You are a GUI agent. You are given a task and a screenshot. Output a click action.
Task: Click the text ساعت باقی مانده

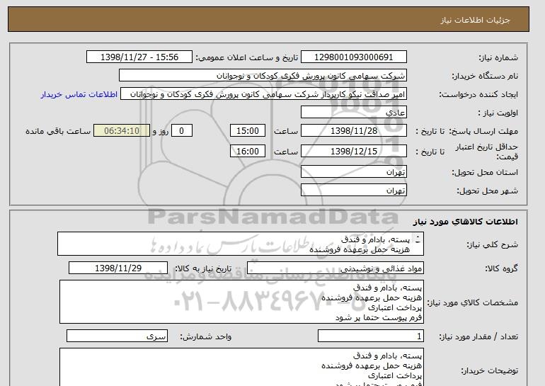point(58,131)
